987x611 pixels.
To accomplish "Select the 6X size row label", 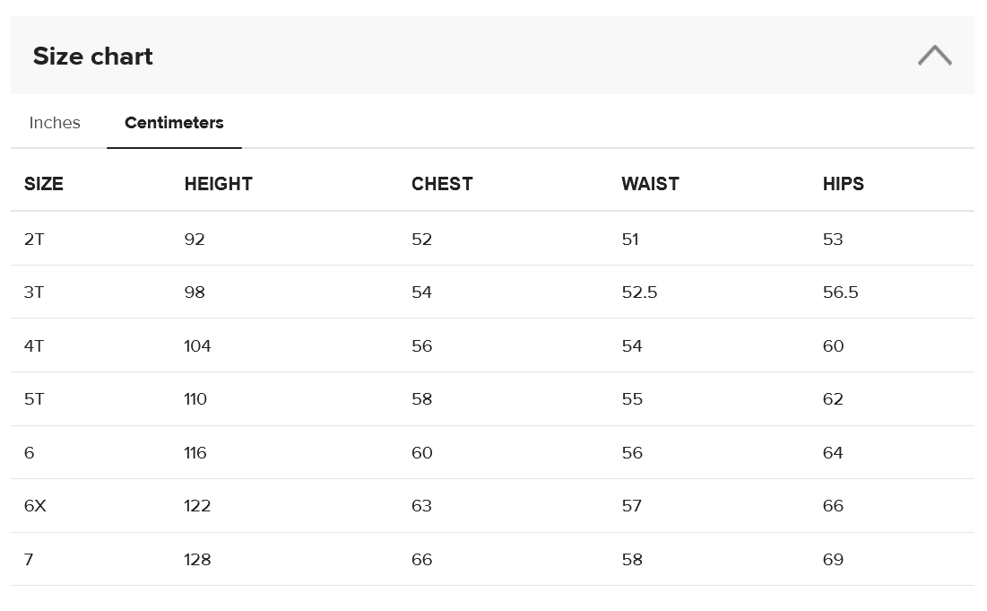I will (35, 506).
